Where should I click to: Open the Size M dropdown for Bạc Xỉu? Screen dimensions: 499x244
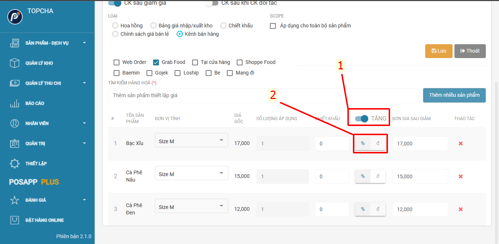pyautogui.click(x=191, y=141)
